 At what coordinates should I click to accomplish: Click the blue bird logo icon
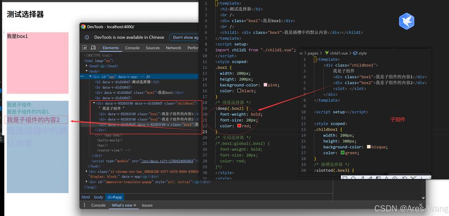click(x=406, y=21)
